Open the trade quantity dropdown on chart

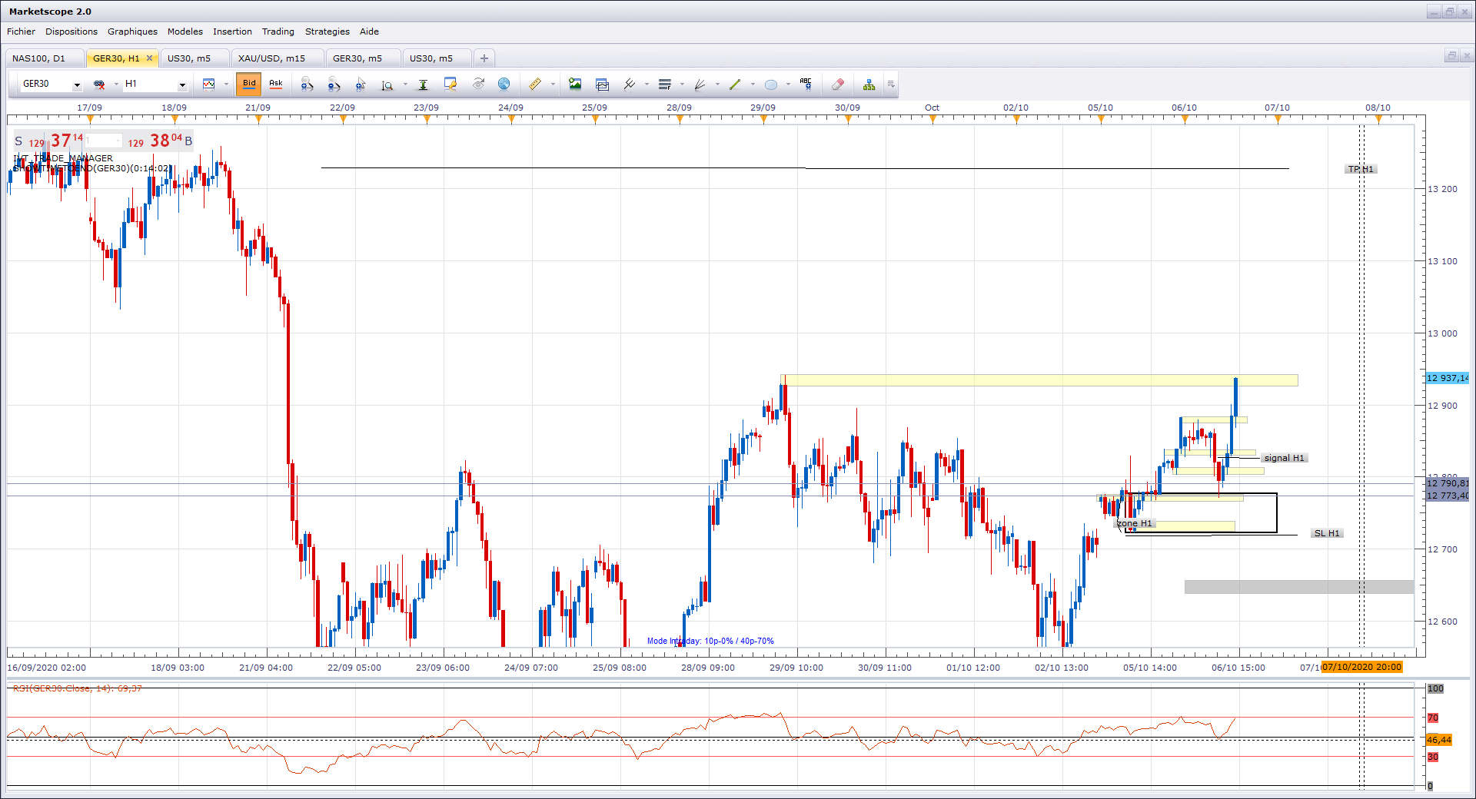click(118, 141)
